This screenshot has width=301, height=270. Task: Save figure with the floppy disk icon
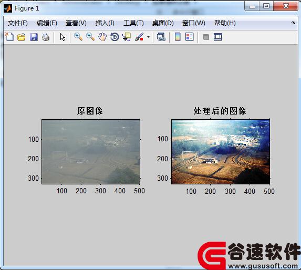click(x=34, y=37)
